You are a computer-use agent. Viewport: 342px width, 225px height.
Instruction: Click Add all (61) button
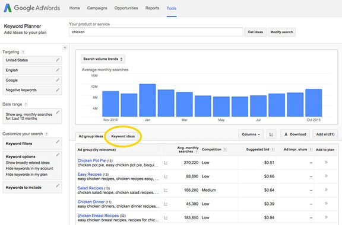[x=325, y=134]
